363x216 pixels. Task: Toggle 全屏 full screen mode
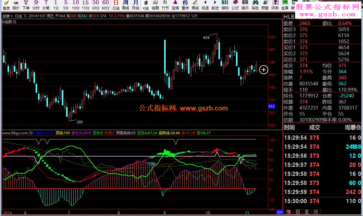tap(285, 5)
